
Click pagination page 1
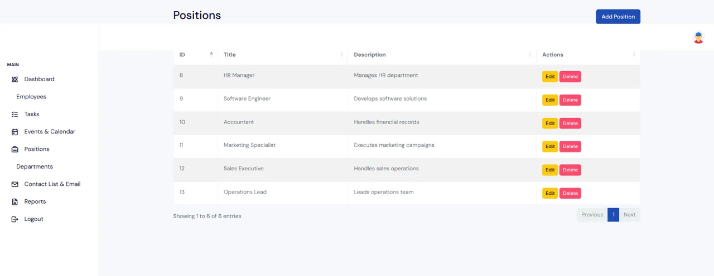[613, 215]
